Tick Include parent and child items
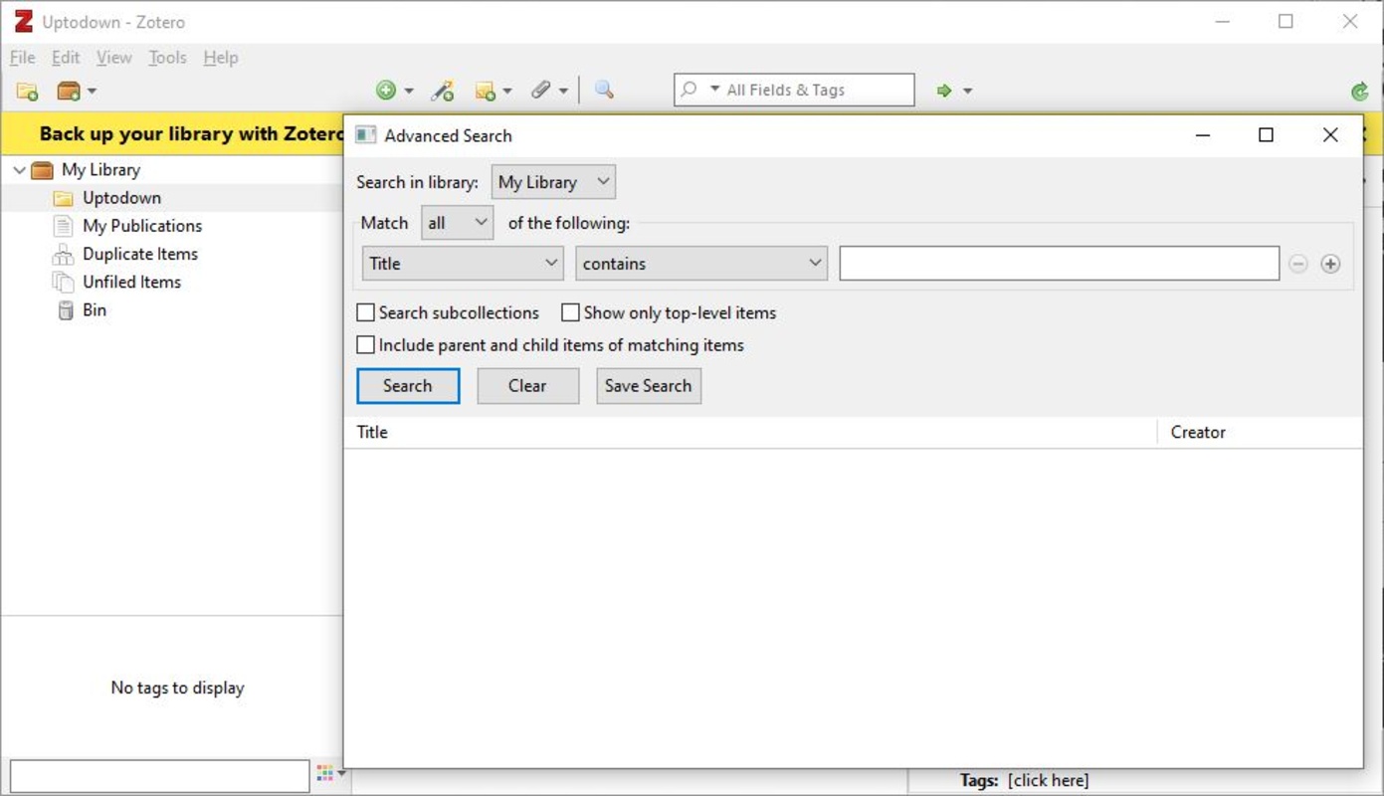The width and height of the screenshot is (1384, 796). click(x=366, y=346)
